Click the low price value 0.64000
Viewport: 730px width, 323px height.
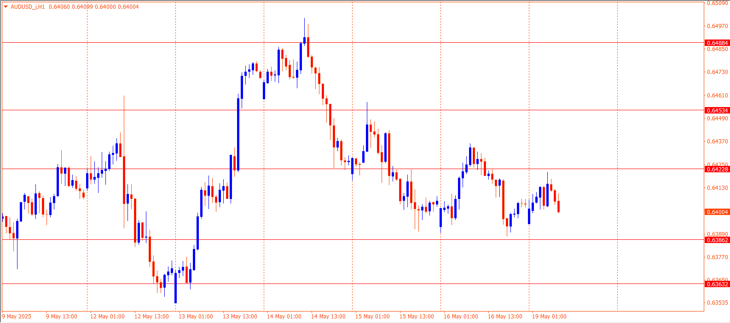[x=105, y=7]
